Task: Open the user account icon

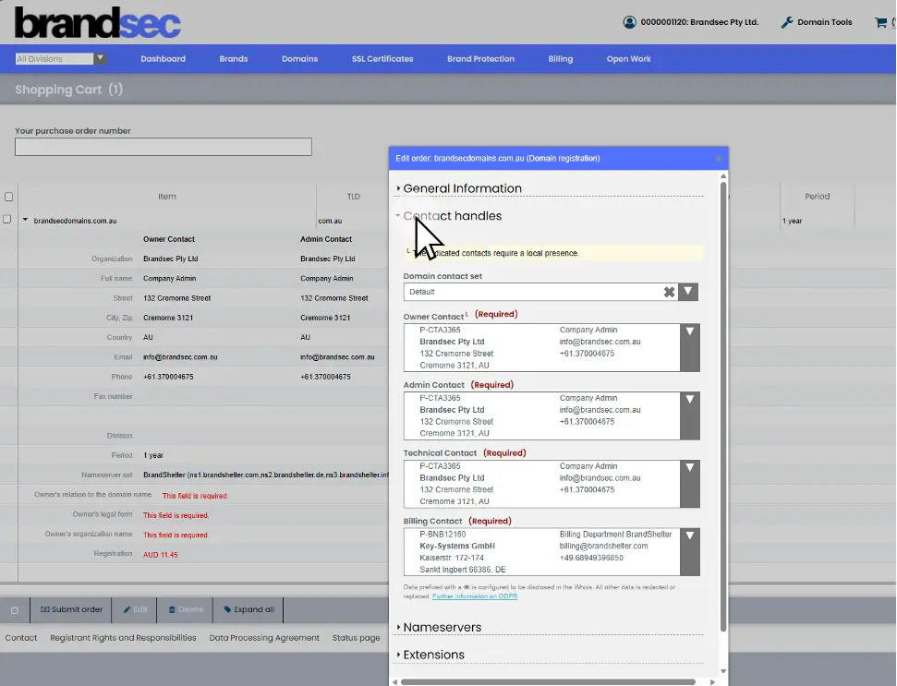Action: [629, 22]
